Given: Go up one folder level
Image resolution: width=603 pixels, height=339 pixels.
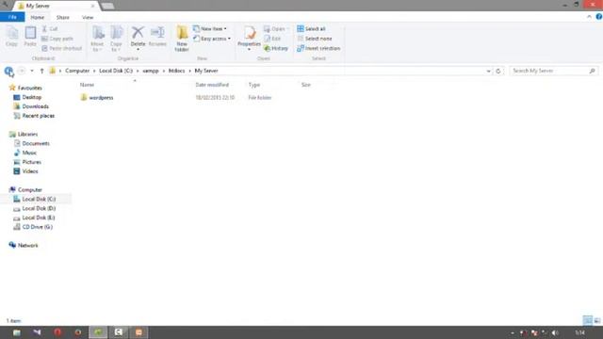Looking at the screenshot, I should point(41,71).
